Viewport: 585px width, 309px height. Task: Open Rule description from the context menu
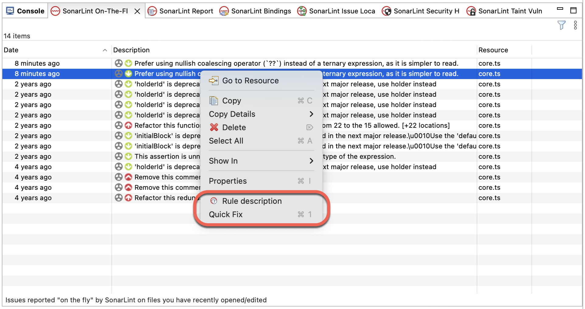tap(261, 201)
